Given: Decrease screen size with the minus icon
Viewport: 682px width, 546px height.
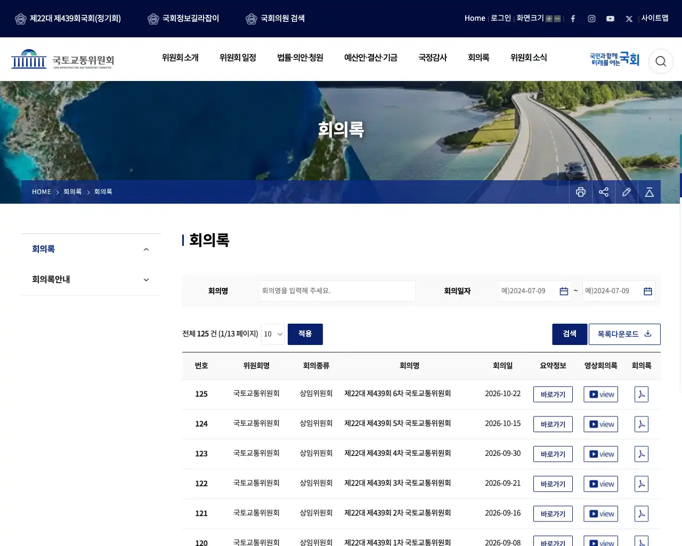Looking at the screenshot, I should tap(557, 19).
